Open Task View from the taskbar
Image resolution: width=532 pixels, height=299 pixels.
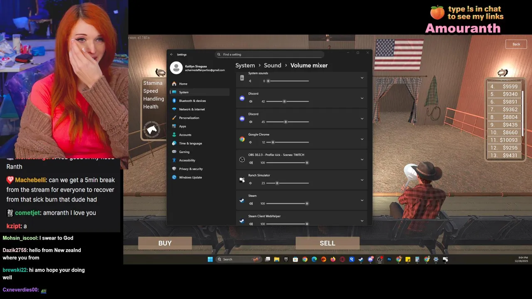click(x=267, y=259)
